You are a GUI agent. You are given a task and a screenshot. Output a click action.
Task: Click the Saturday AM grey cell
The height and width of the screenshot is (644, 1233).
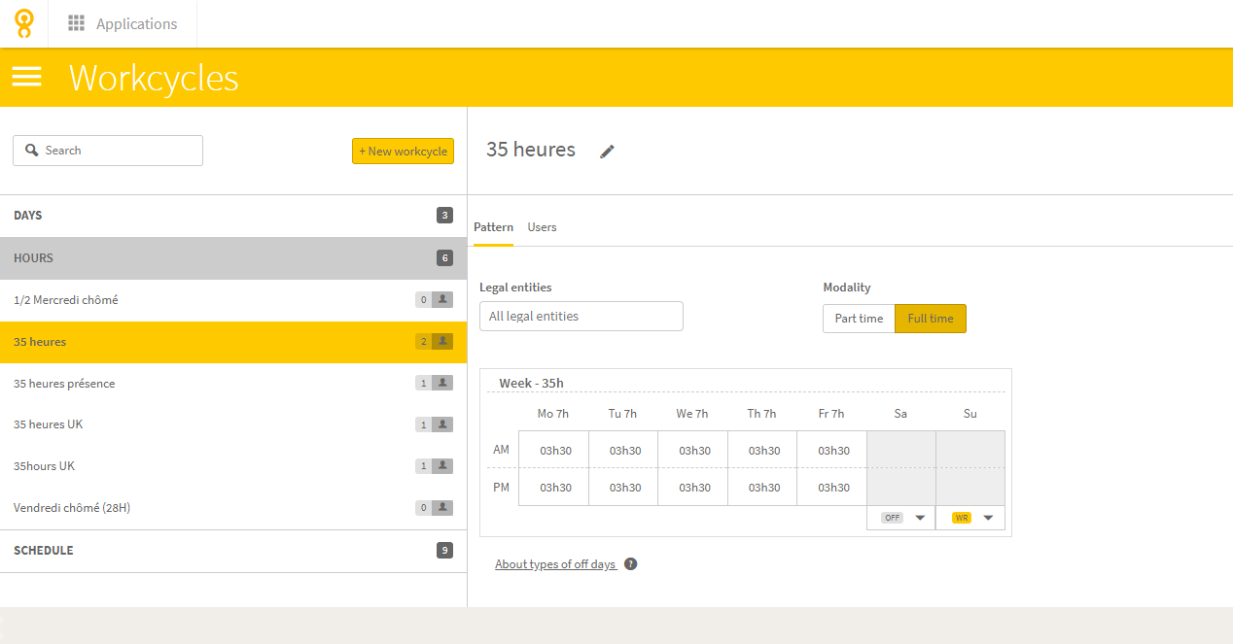coord(901,450)
